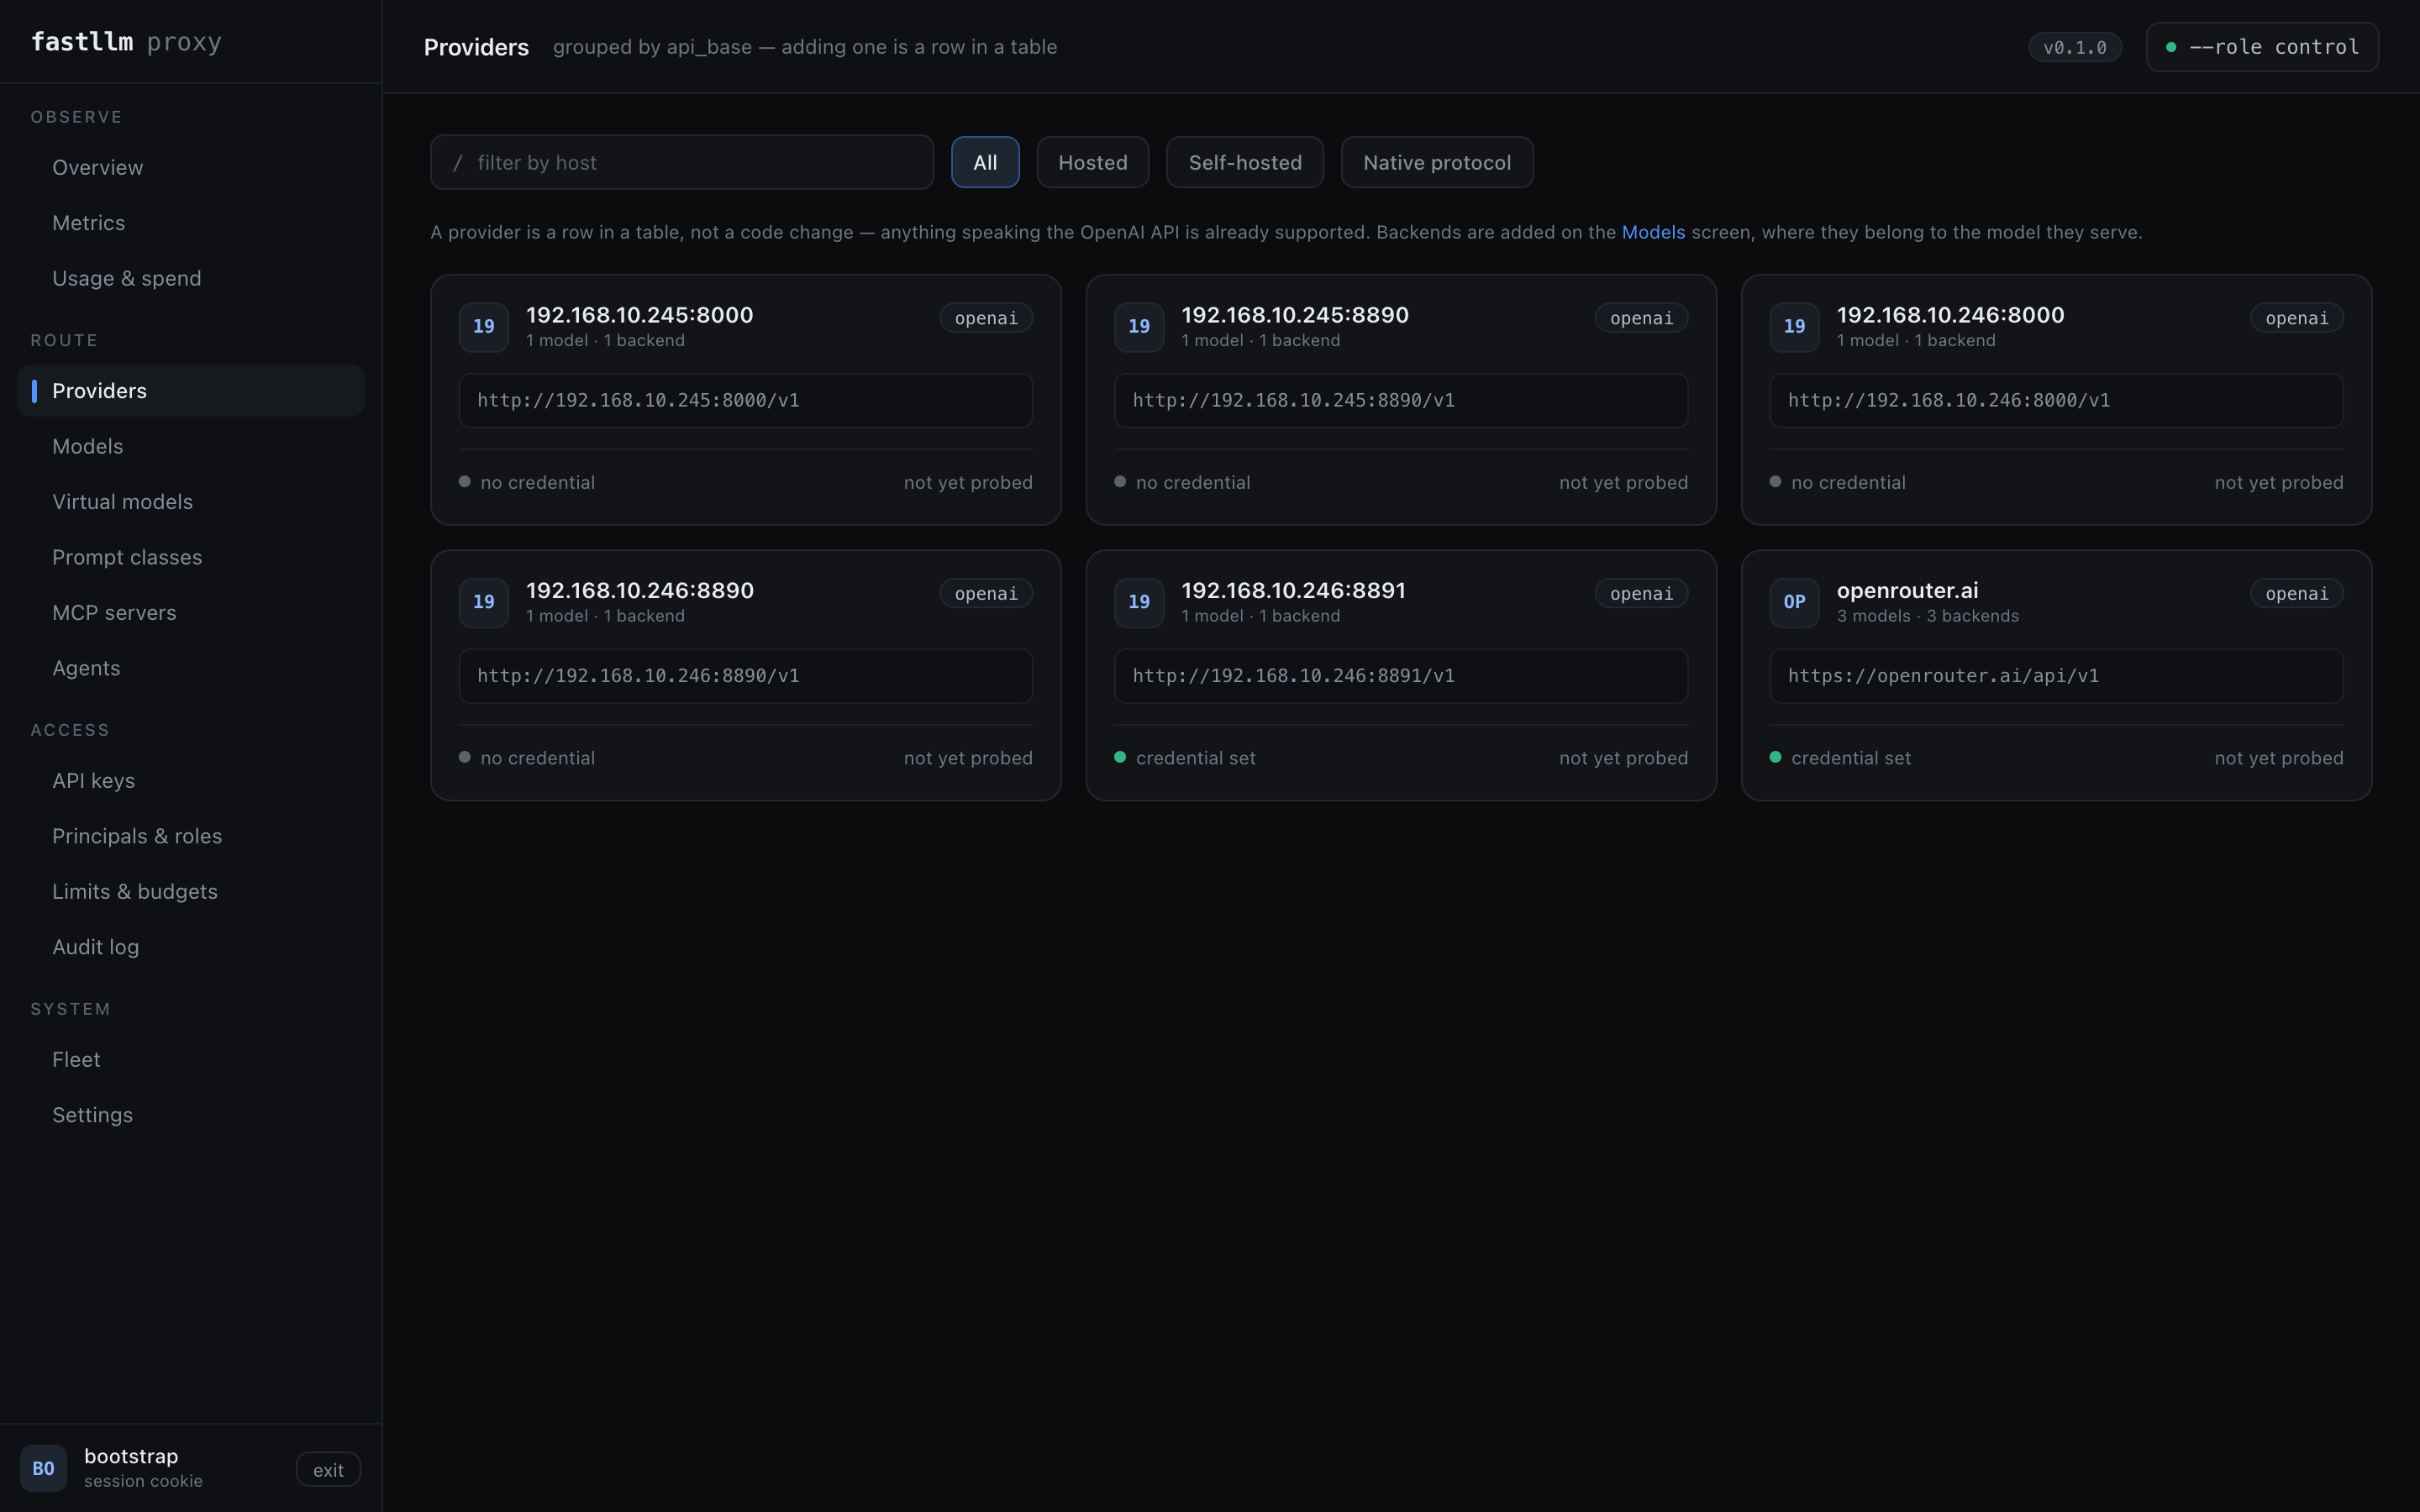Select the All filter tab
2420x1512 pixels.
985,162
